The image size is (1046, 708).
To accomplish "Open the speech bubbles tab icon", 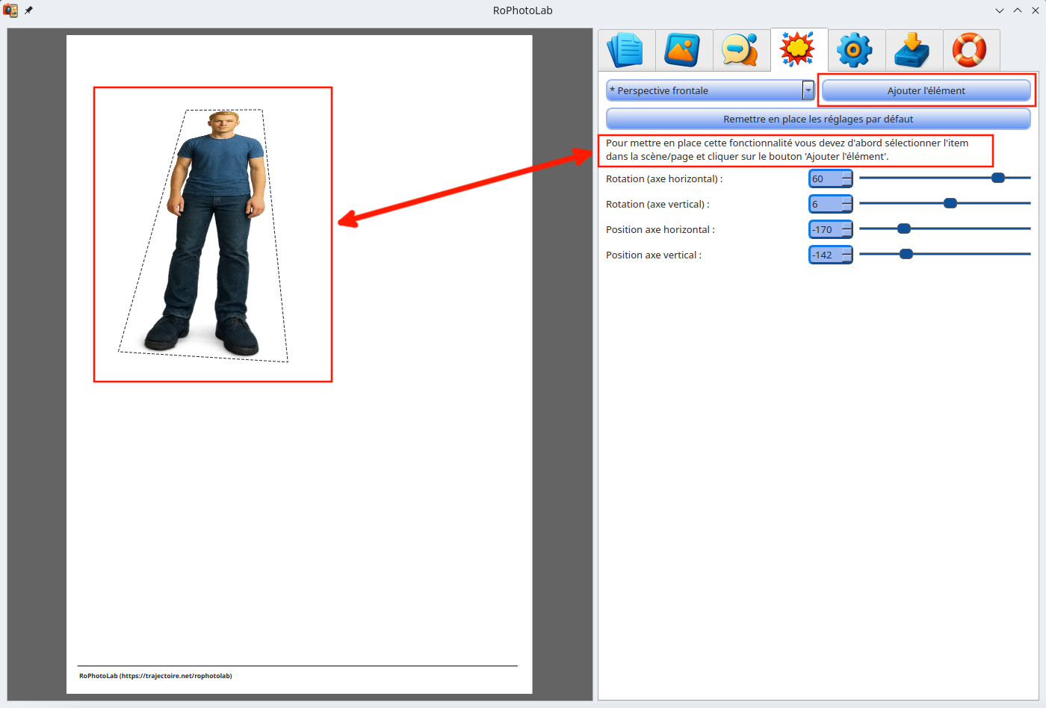I will point(741,50).
